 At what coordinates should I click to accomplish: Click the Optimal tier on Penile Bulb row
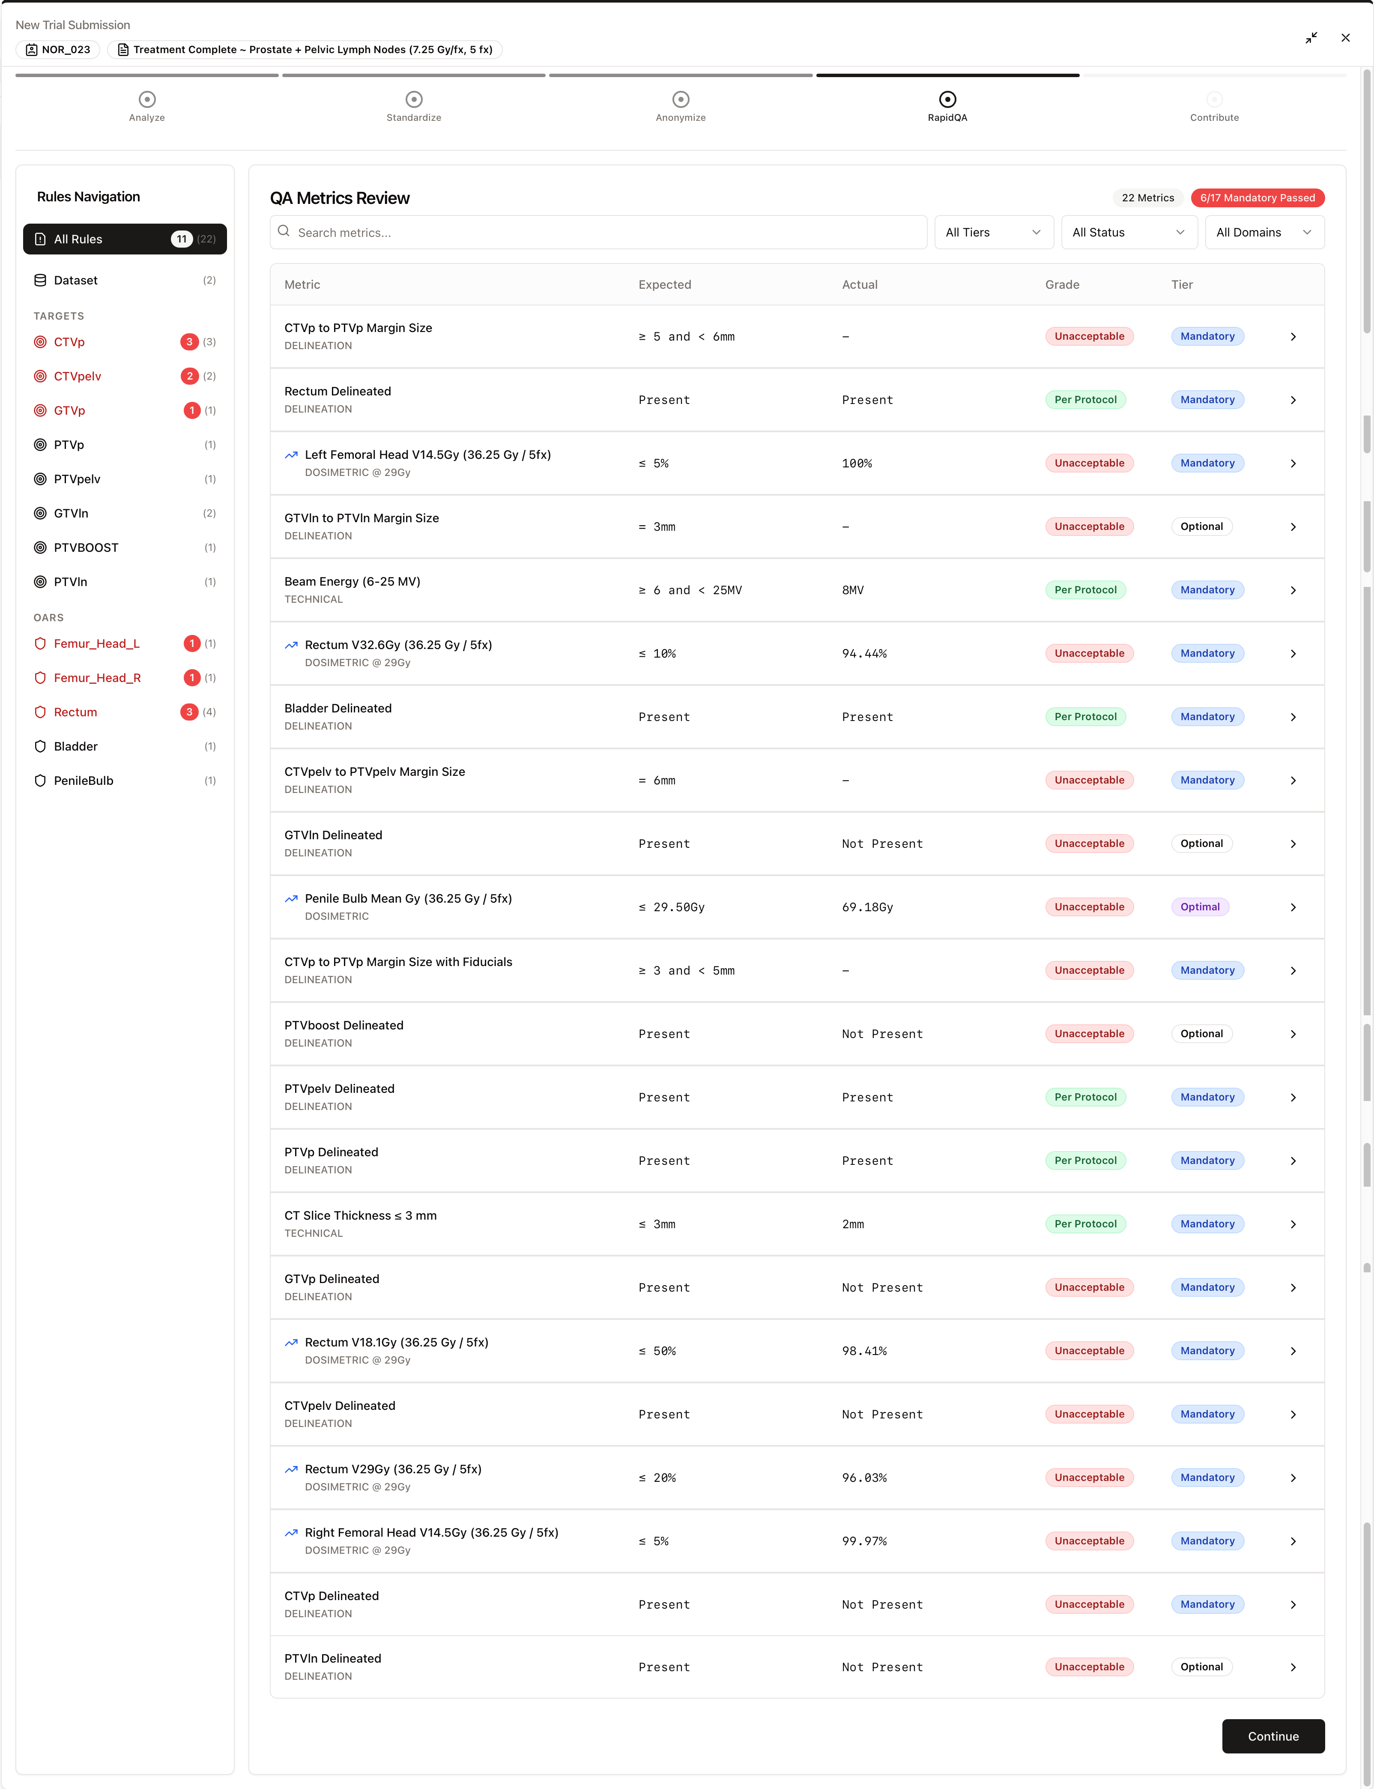coord(1200,907)
